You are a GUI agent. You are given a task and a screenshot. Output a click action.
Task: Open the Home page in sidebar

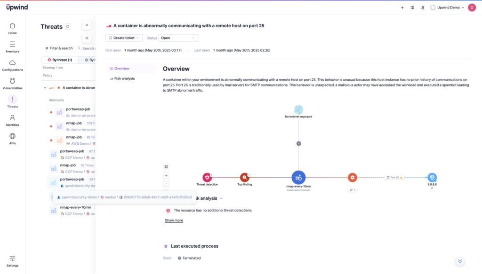click(x=12, y=29)
